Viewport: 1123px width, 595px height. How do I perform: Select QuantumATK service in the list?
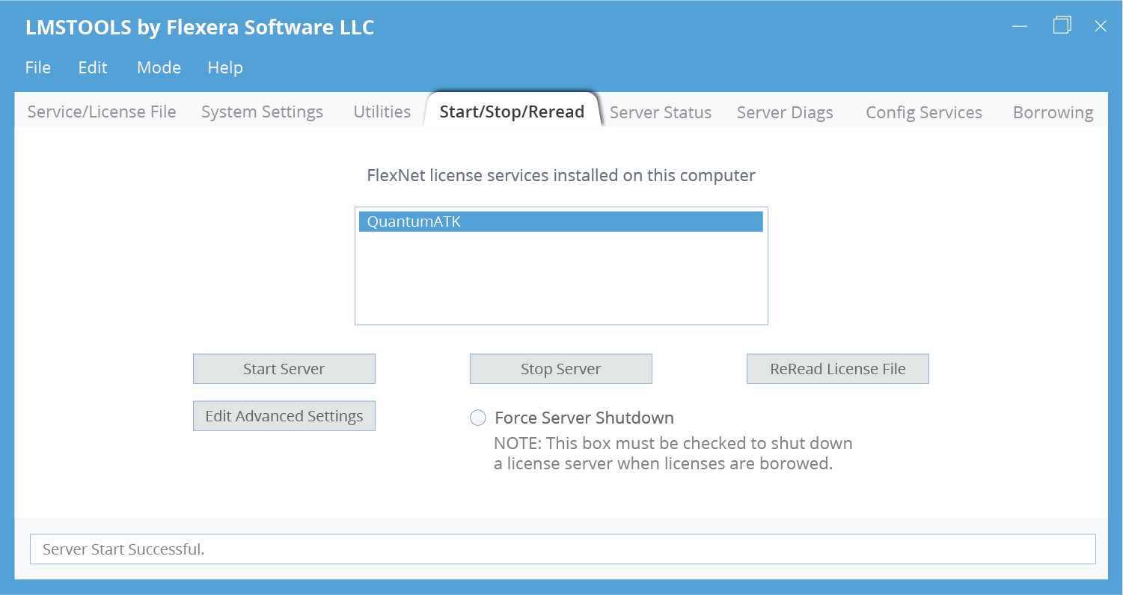pos(561,222)
